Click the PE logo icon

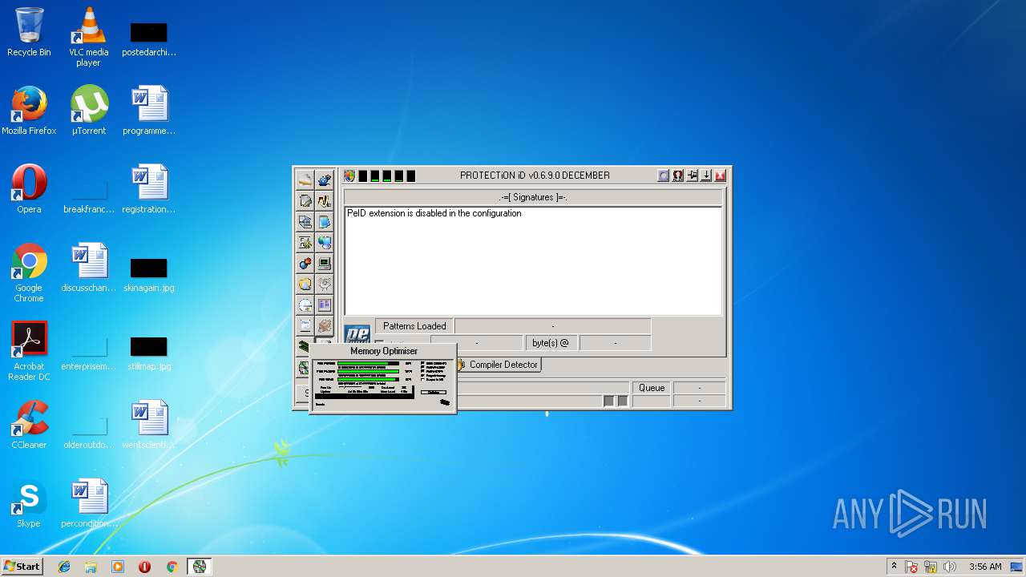pos(357,335)
